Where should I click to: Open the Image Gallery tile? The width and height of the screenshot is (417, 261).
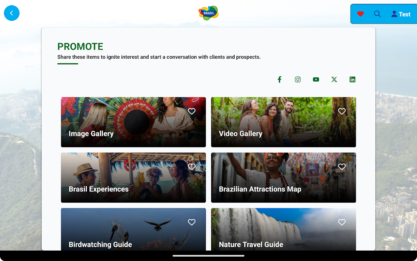click(x=133, y=122)
